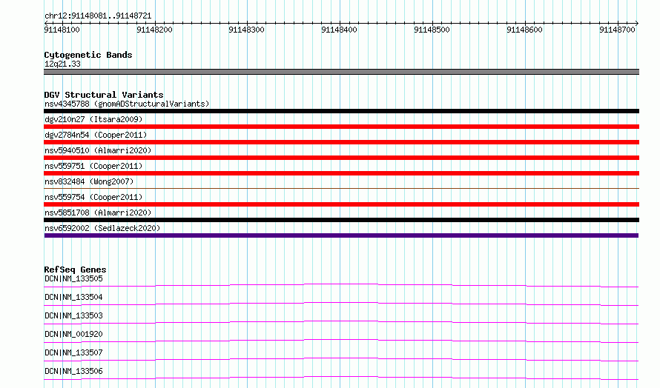
Task: Click ruler position 91148600
Action: coord(524,30)
